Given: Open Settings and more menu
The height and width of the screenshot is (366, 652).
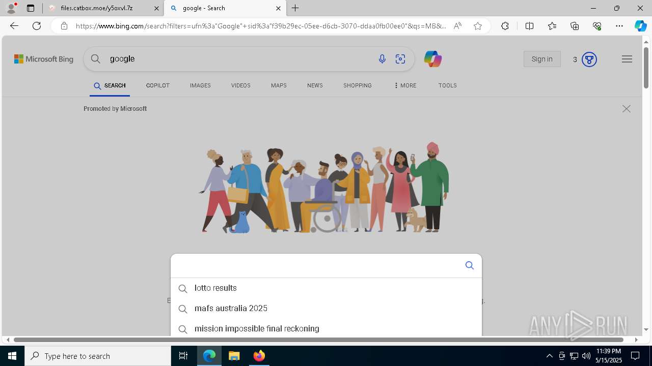Looking at the screenshot, I should pos(619,26).
